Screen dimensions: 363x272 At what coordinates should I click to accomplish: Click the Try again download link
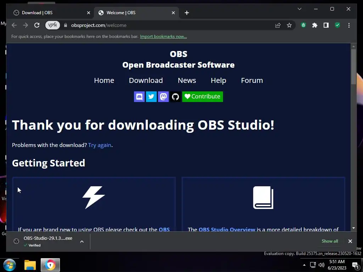(100, 145)
